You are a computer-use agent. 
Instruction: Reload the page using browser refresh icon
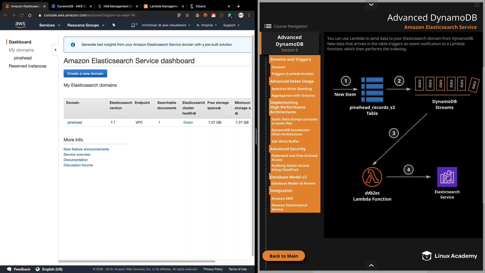[22, 15]
